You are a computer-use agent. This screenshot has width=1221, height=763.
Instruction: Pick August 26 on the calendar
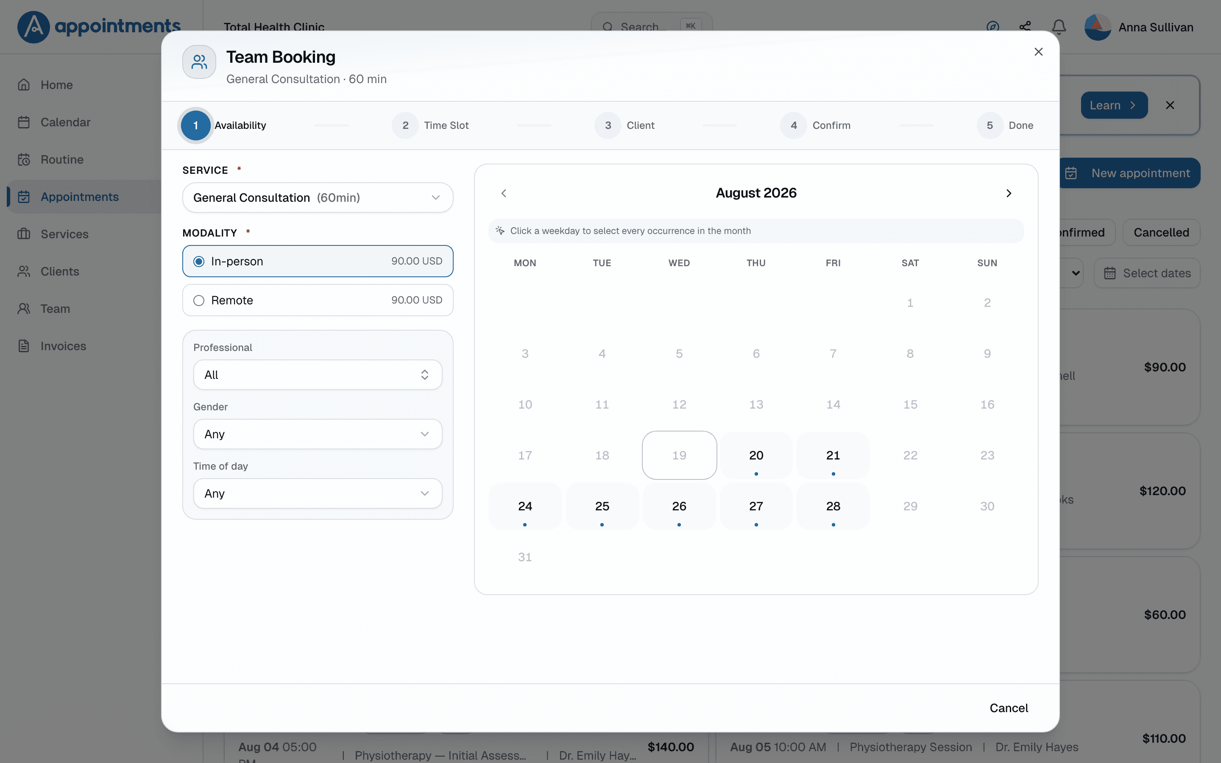click(x=679, y=506)
